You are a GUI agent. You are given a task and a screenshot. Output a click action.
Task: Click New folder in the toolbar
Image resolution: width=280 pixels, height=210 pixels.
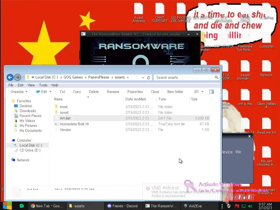[x=175, y=92]
